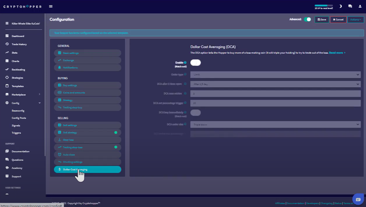Select Trailing stop-loss settings tab

click(x=87, y=147)
